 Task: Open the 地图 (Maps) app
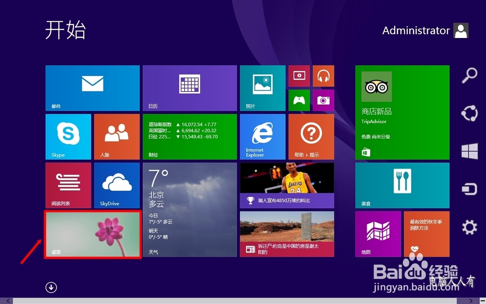point(378,233)
